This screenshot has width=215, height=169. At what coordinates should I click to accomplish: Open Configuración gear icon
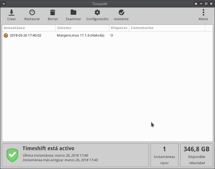[97, 12]
